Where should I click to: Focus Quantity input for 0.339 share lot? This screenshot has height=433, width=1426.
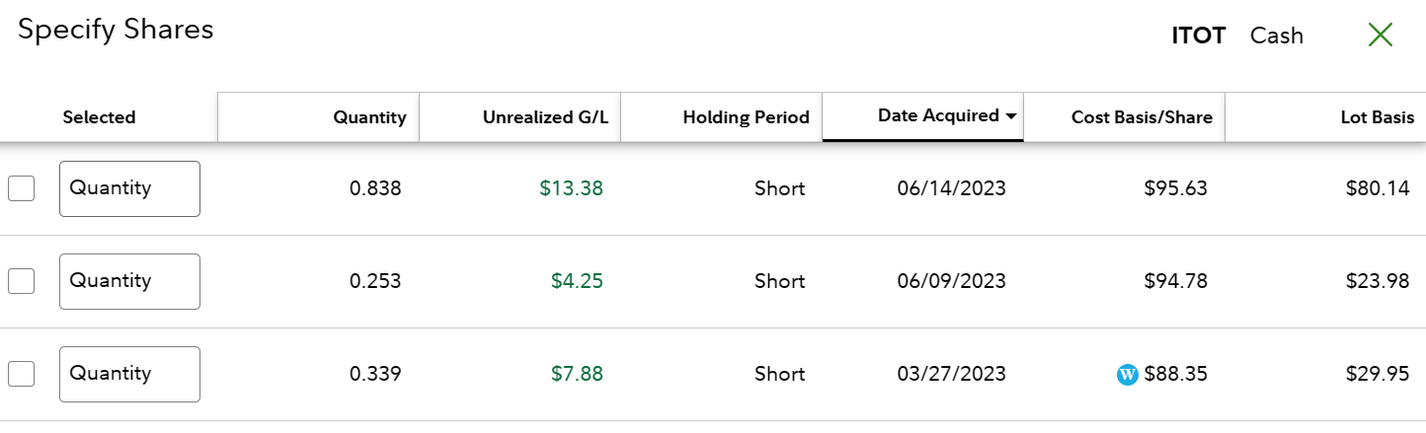tap(129, 374)
